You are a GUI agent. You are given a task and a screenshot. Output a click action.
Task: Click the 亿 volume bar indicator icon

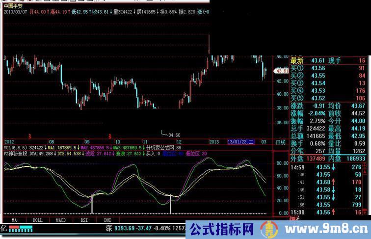point(4,228)
